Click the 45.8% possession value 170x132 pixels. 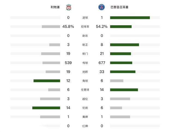tap(68, 27)
